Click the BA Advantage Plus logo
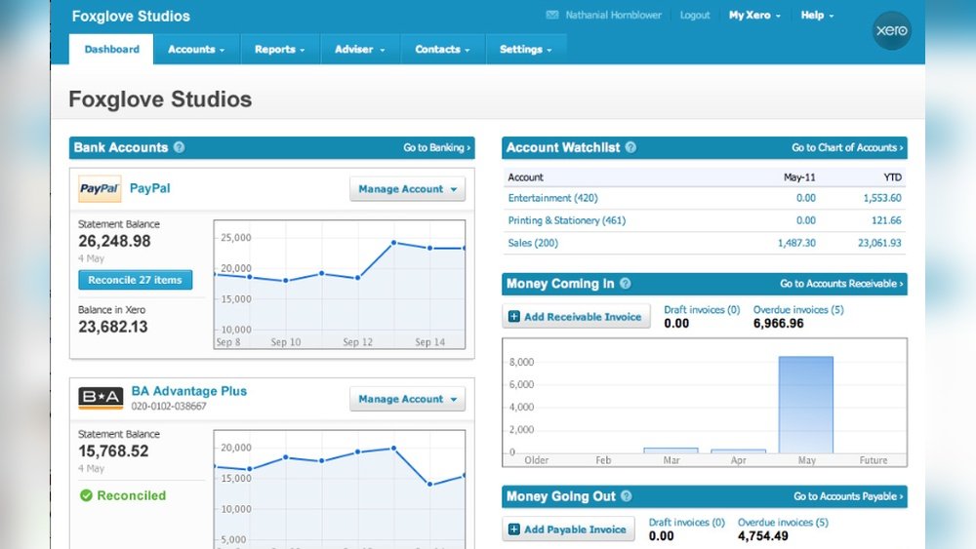The width and height of the screenshot is (976, 549). click(100, 397)
